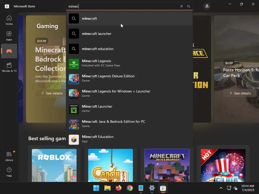This screenshot has height=194, width=259.
Task: Open Minecraft Legends Game Pass result
Action: pos(129,64)
